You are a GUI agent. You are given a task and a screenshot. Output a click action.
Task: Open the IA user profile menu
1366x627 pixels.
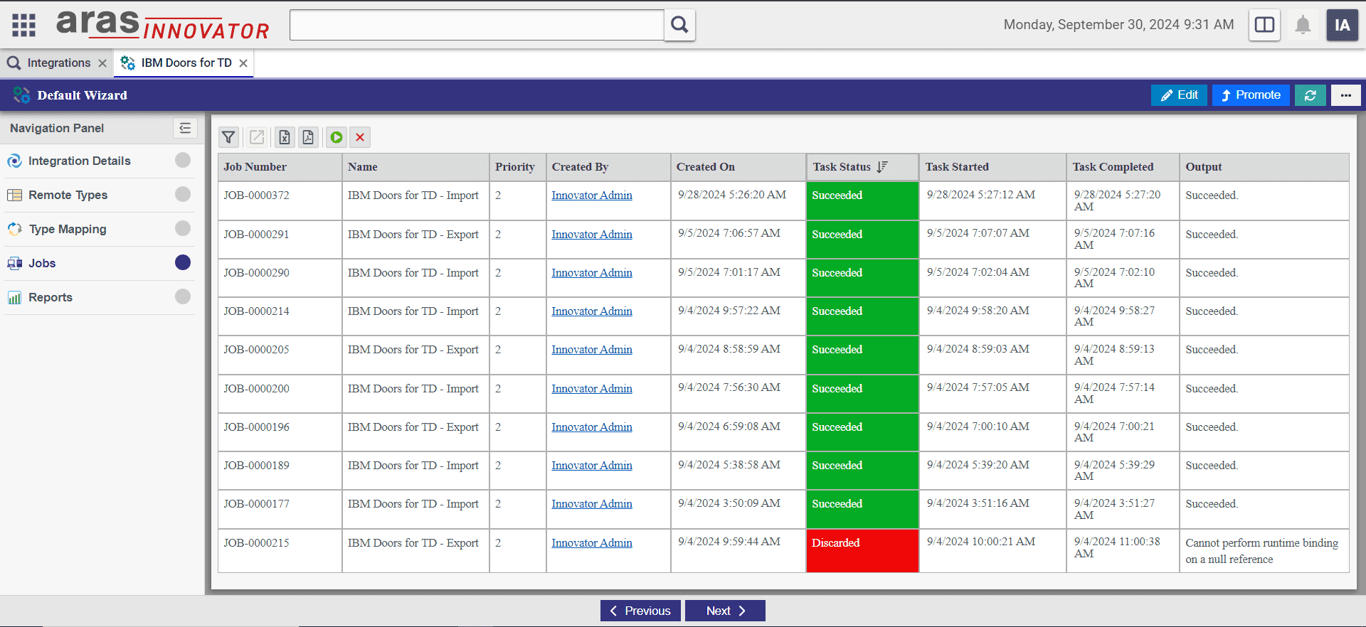pyautogui.click(x=1343, y=25)
